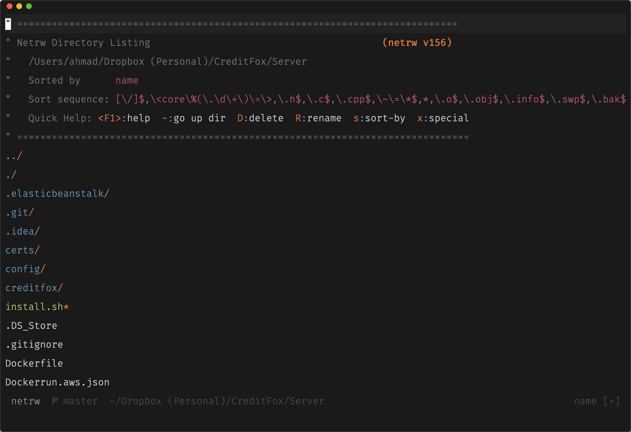Image resolution: width=631 pixels, height=432 pixels.
Task: Open the .git/ directory
Action: coord(20,212)
